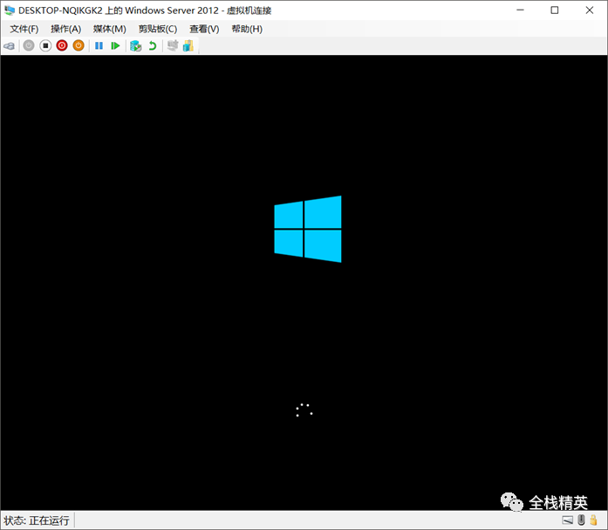
Task: Click the greyed enhanced session icon
Action: pyautogui.click(x=173, y=45)
